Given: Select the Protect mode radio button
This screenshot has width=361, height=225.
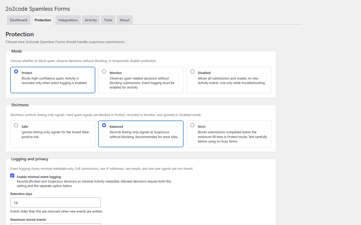Looking at the screenshot, I should 16,71.
